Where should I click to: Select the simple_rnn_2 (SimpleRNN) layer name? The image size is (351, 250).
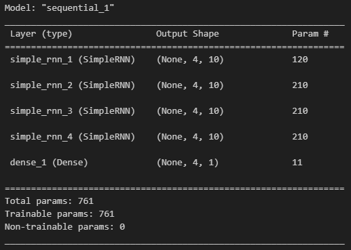(73, 85)
